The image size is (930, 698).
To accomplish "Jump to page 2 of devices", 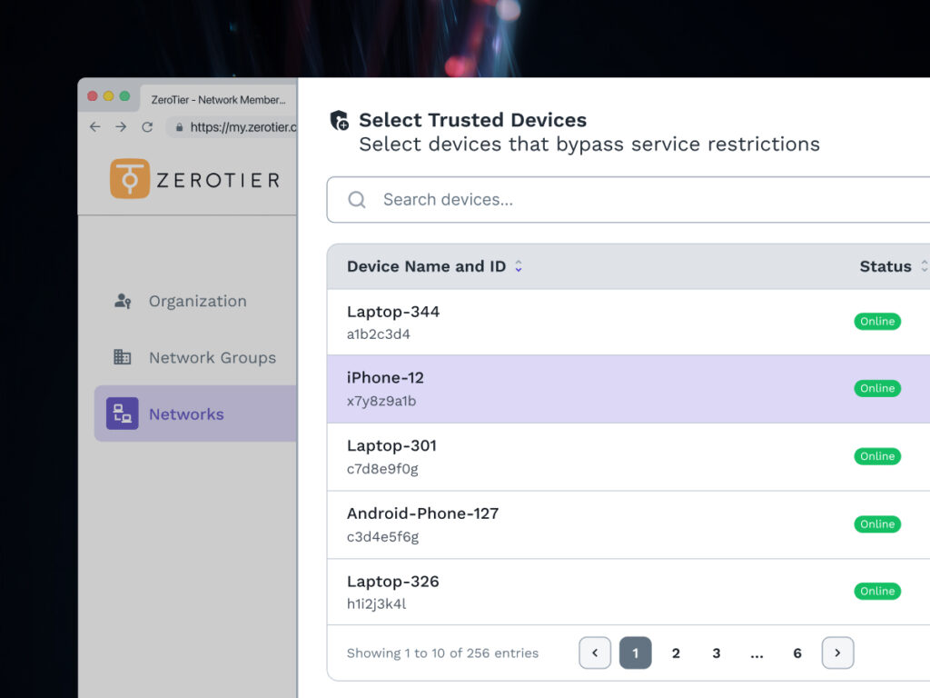I will pos(676,653).
